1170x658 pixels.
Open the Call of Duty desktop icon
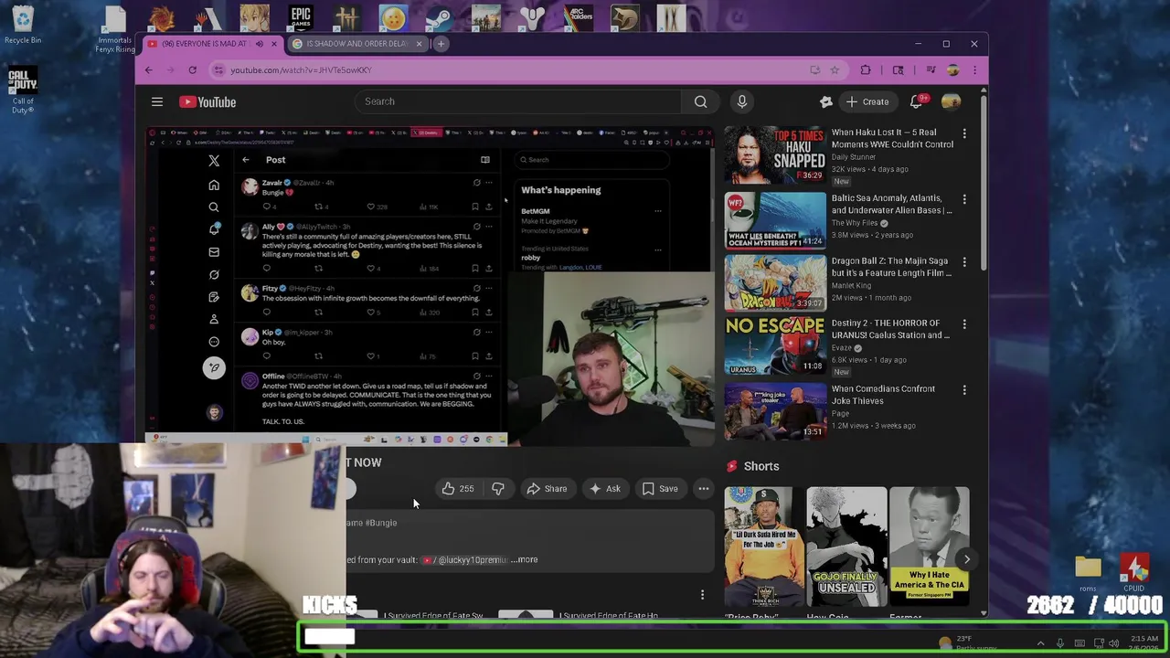coord(22,90)
